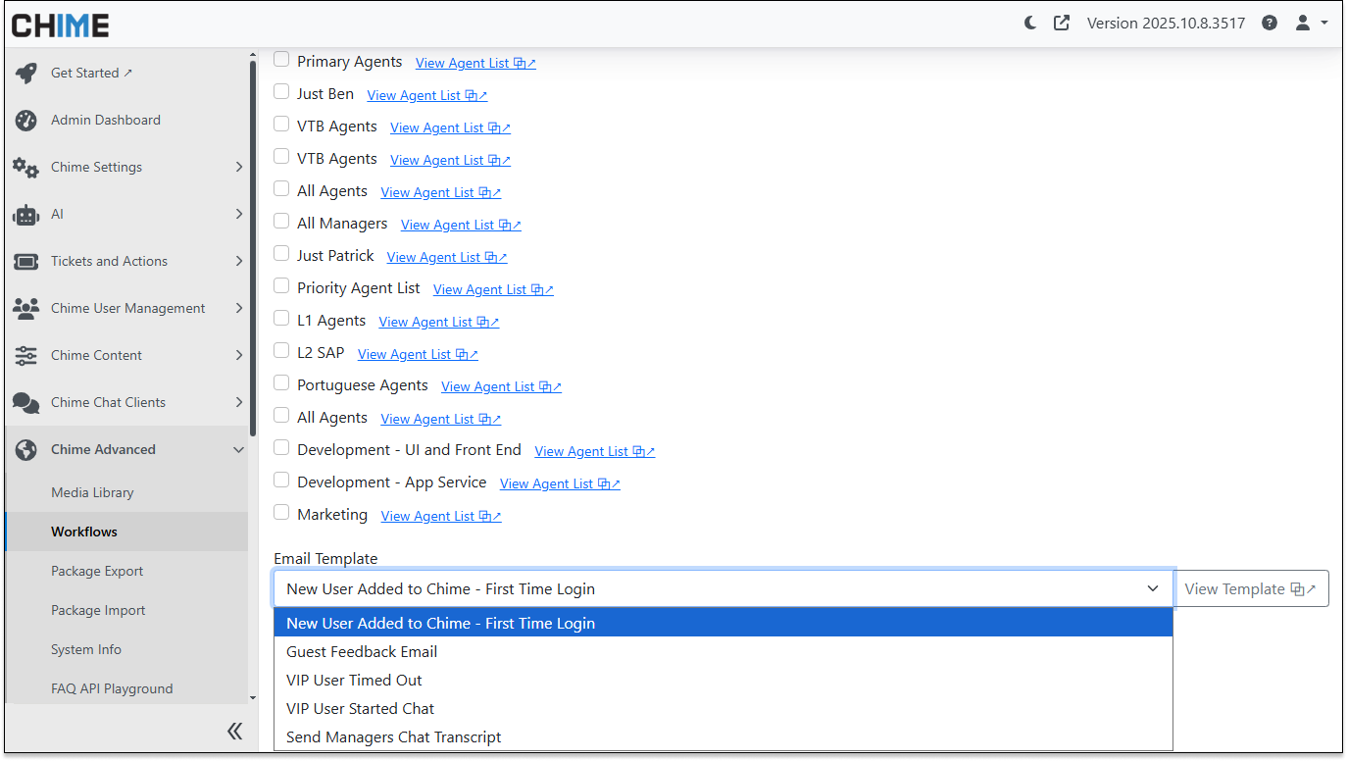Viewport: 1347px width, 761px height.
Task: Expand the Chime Settings submenu
Action: (238, 167)
